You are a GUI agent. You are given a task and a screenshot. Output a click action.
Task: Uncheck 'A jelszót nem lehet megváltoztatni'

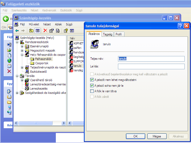pyautogui.click(x=92, y=80)
